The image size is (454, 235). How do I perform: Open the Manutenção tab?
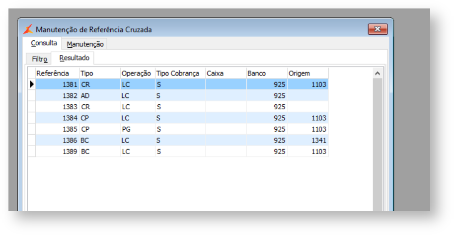pos(85,44)
